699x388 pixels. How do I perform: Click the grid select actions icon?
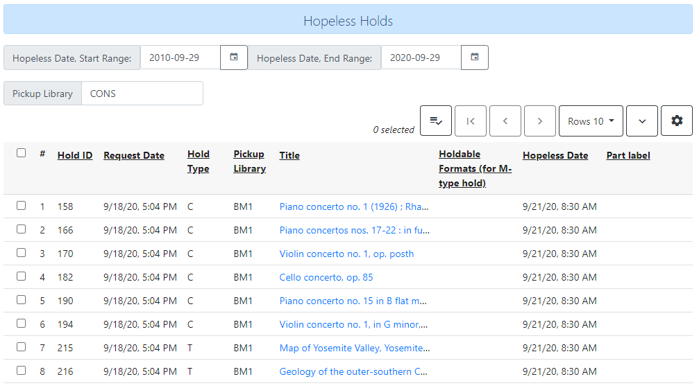point(436,121)
